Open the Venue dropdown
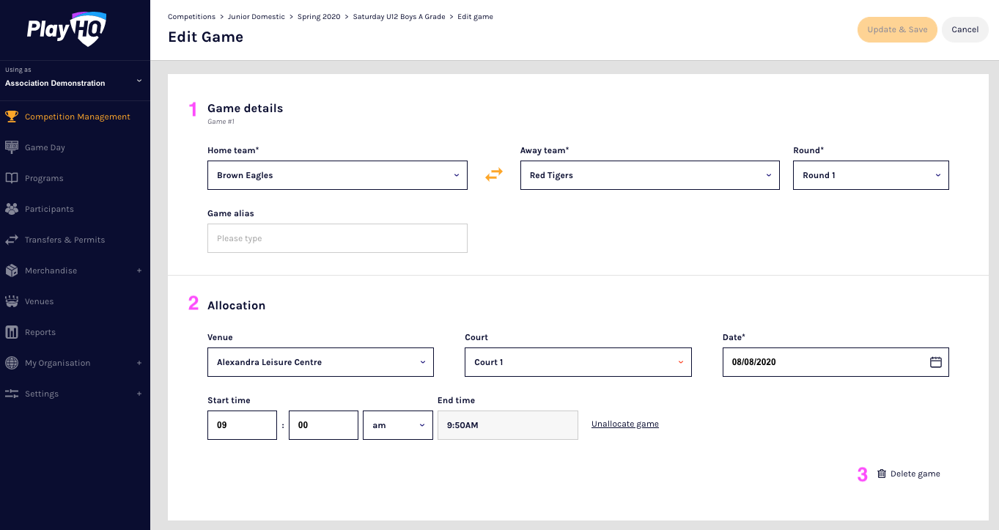Image resolution: width=999 pixels, height=530 pixels. tap(320, 362)
